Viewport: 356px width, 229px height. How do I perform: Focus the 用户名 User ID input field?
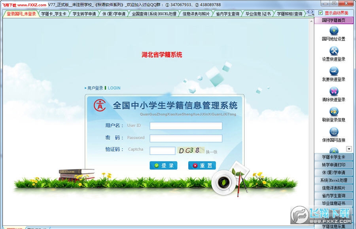pos(186,126)
